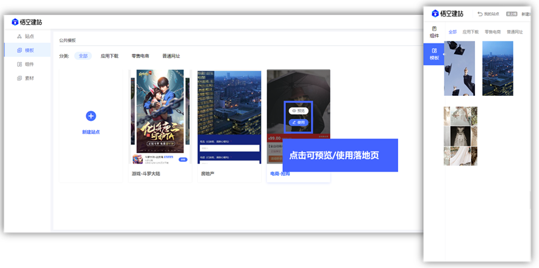This screenshot has width=539, height=268.
Task: Click the blue plus icon for 新建站点
Action: tap(91, 116)
